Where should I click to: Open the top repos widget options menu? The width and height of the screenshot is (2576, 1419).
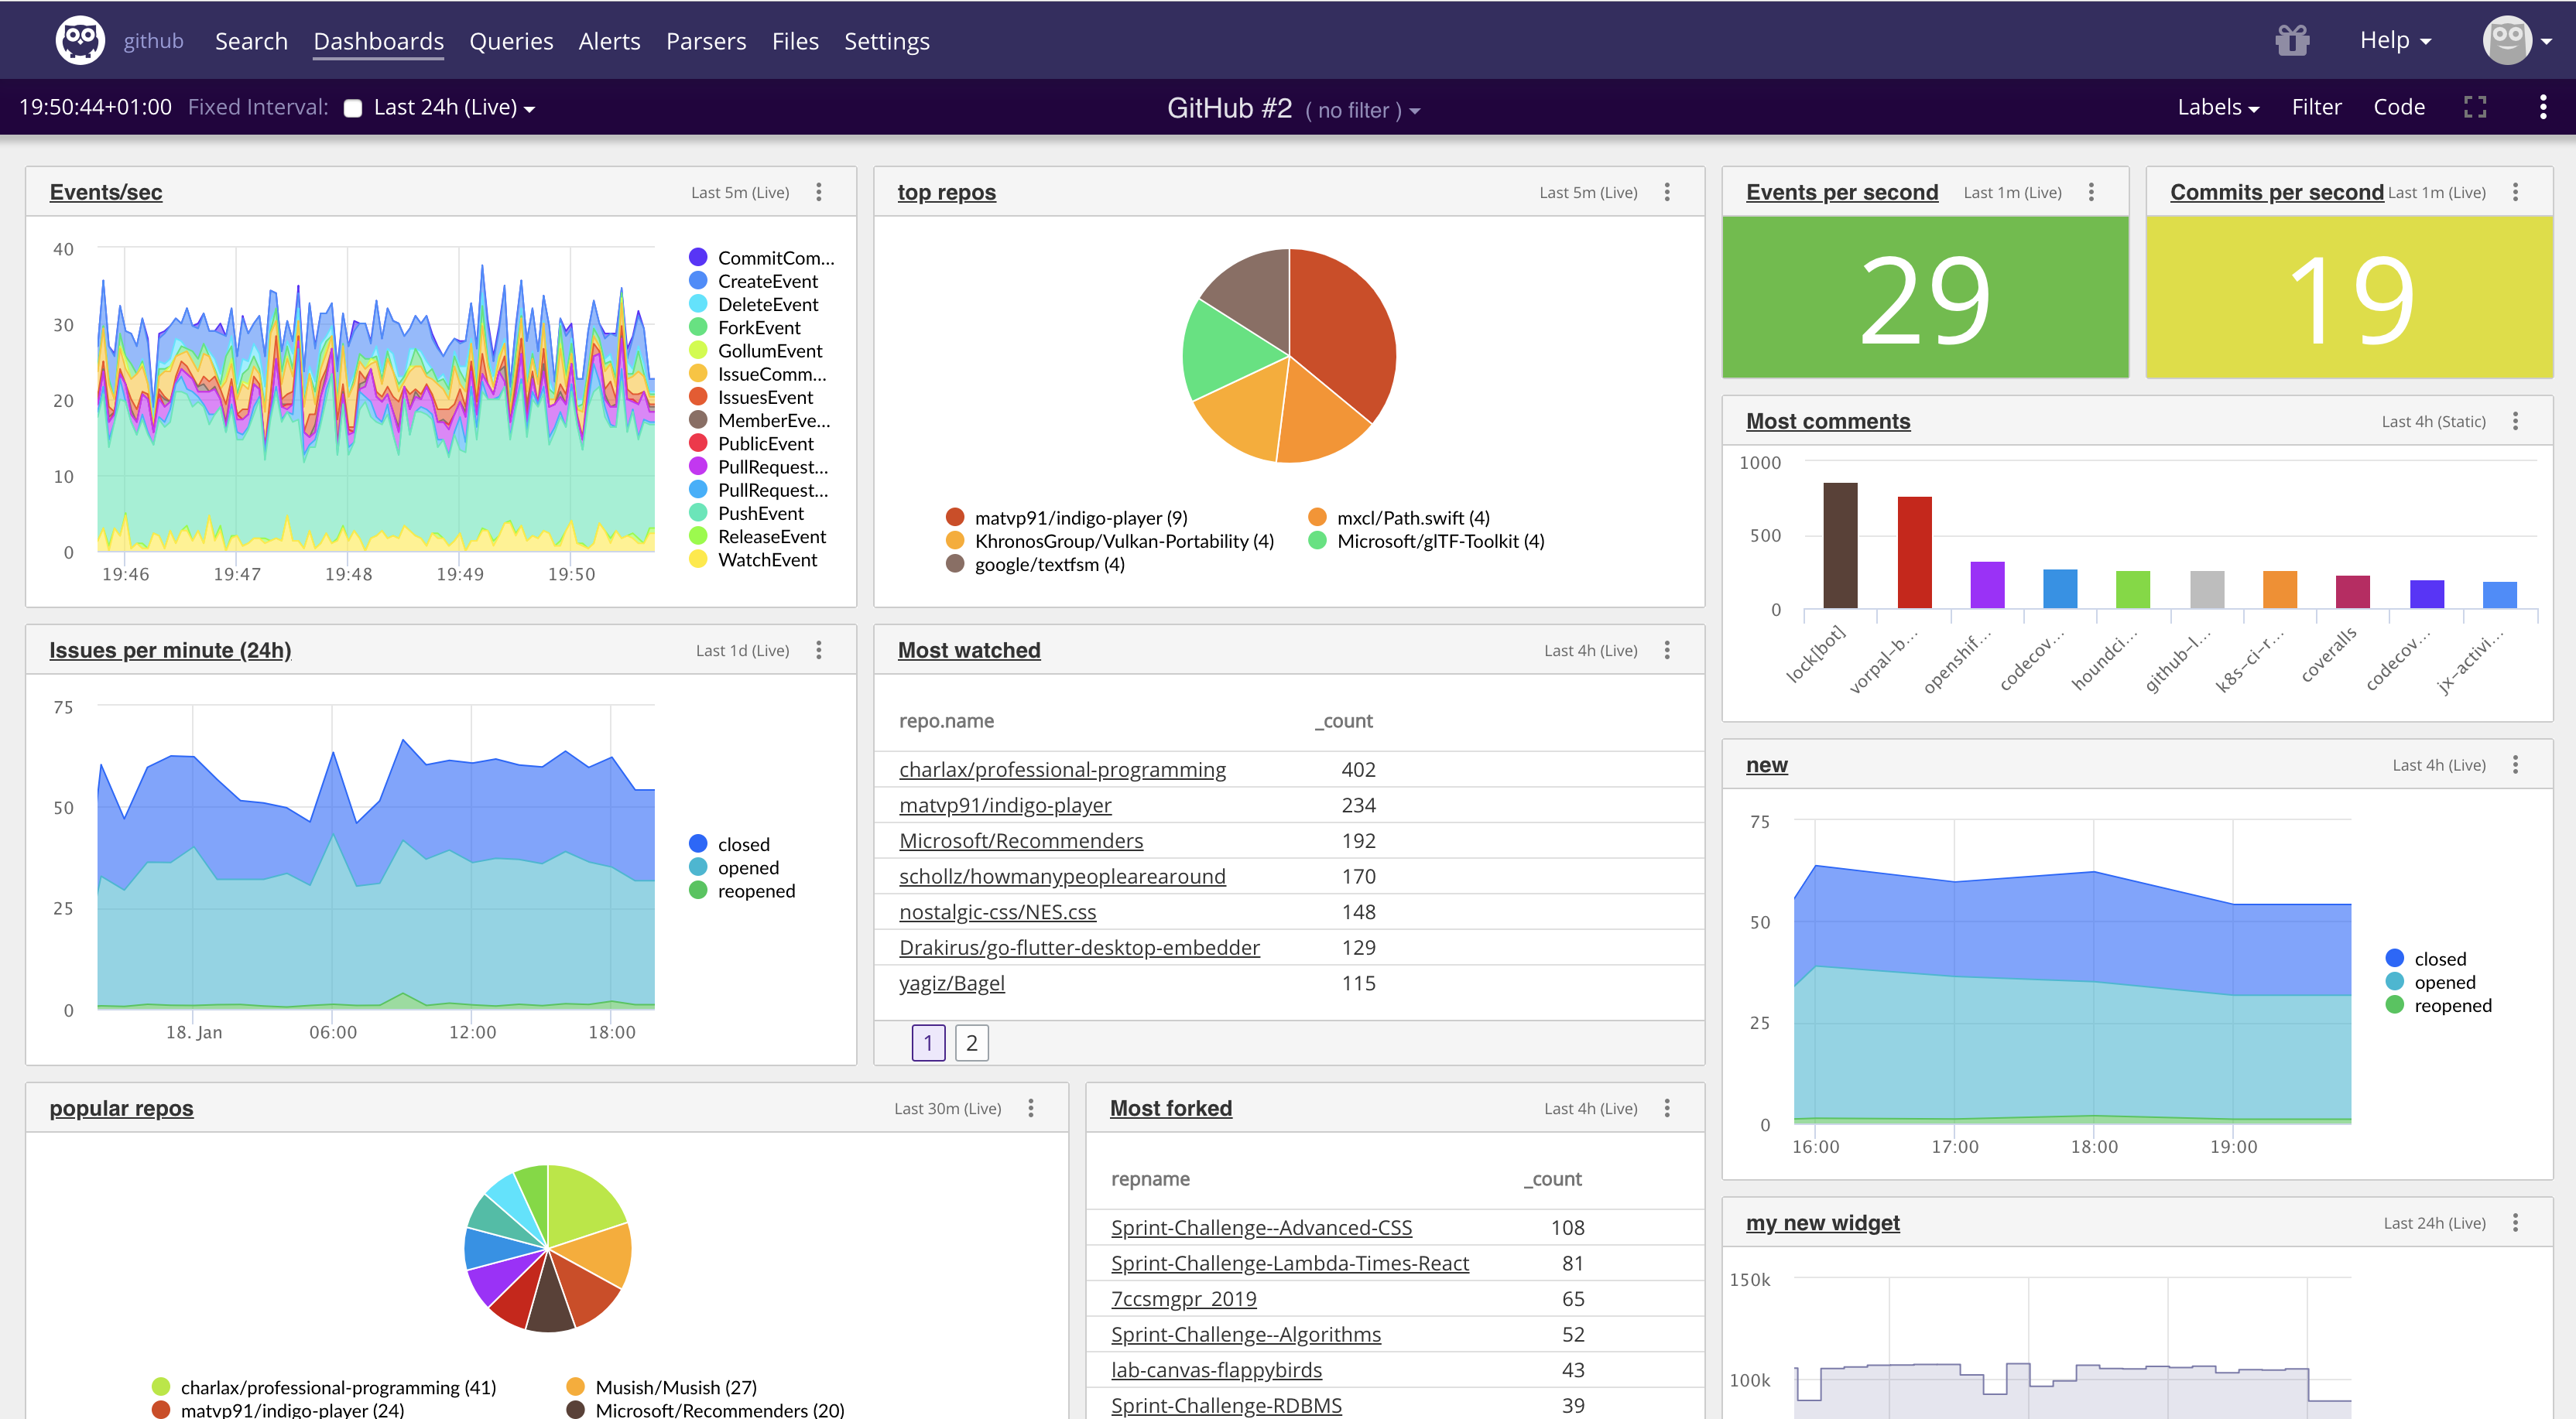pos(1667,192)
